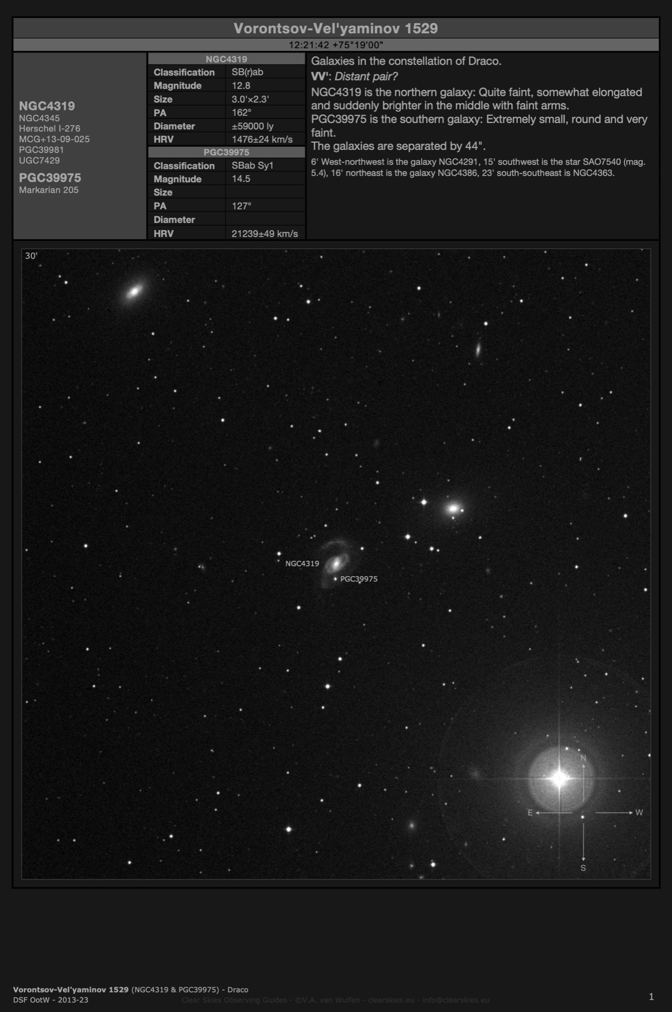Click the Markarian 205 alias in the left panel
This screenshot has height=1012, width=672.
[x=49, y=190]
